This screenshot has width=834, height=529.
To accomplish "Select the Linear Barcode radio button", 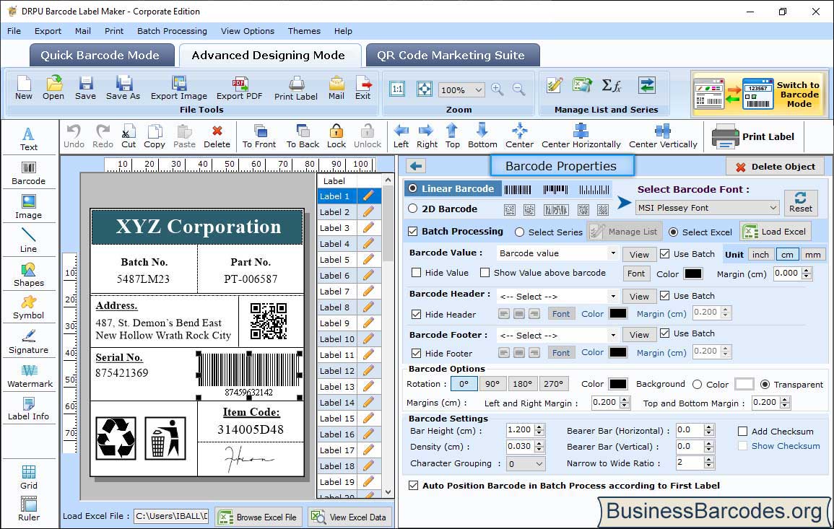I will [413, 188].
